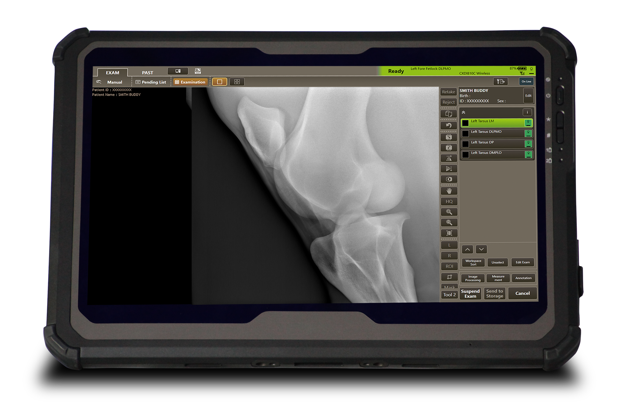Collapse the exam list double chevron
This screenshot has height=417, width=624.
(464, 112)
